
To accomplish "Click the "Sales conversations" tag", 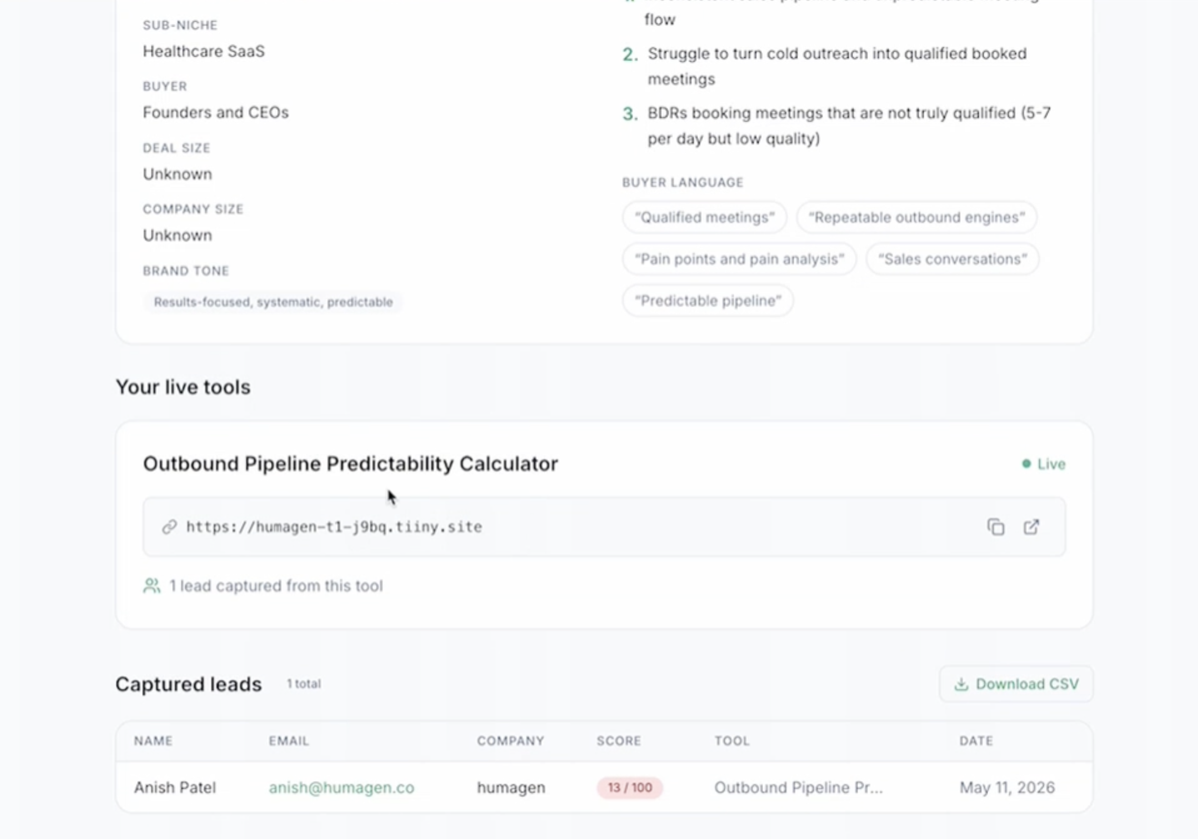I will pyautogui.click(x=952, y=259).
